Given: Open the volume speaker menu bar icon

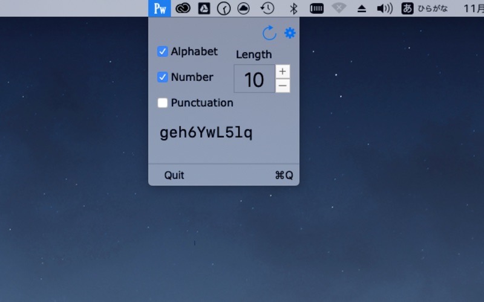Looking at the screenshot, I should tap(385, 8).
